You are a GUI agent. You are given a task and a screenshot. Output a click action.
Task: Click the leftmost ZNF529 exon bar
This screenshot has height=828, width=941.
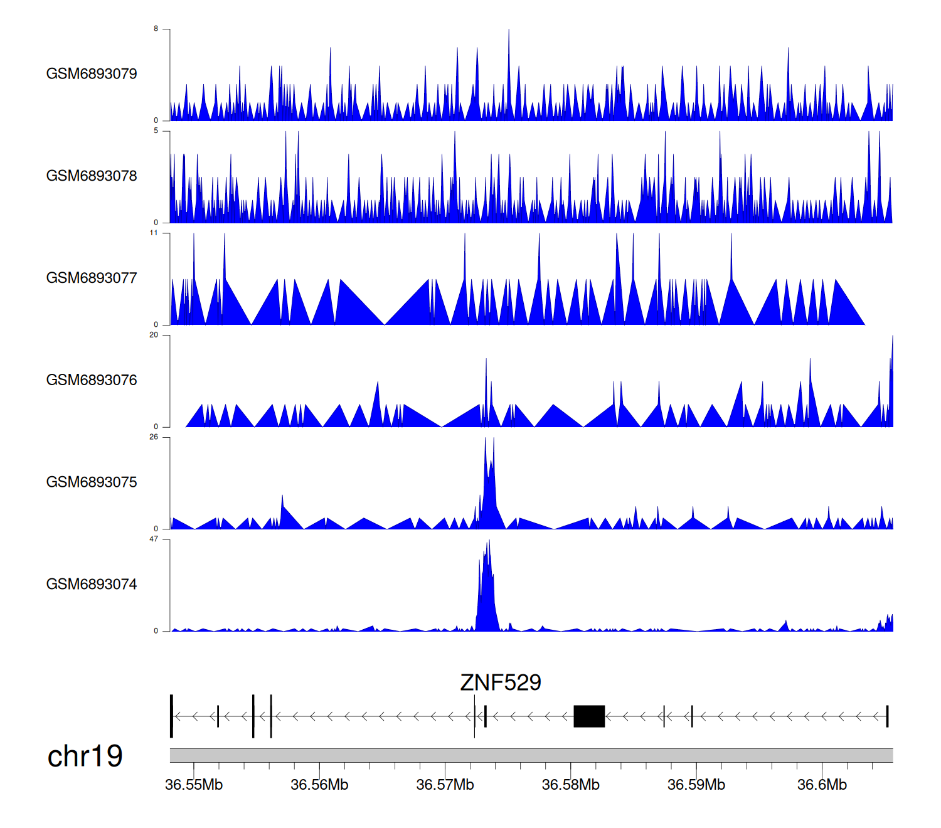pos(171,716)
